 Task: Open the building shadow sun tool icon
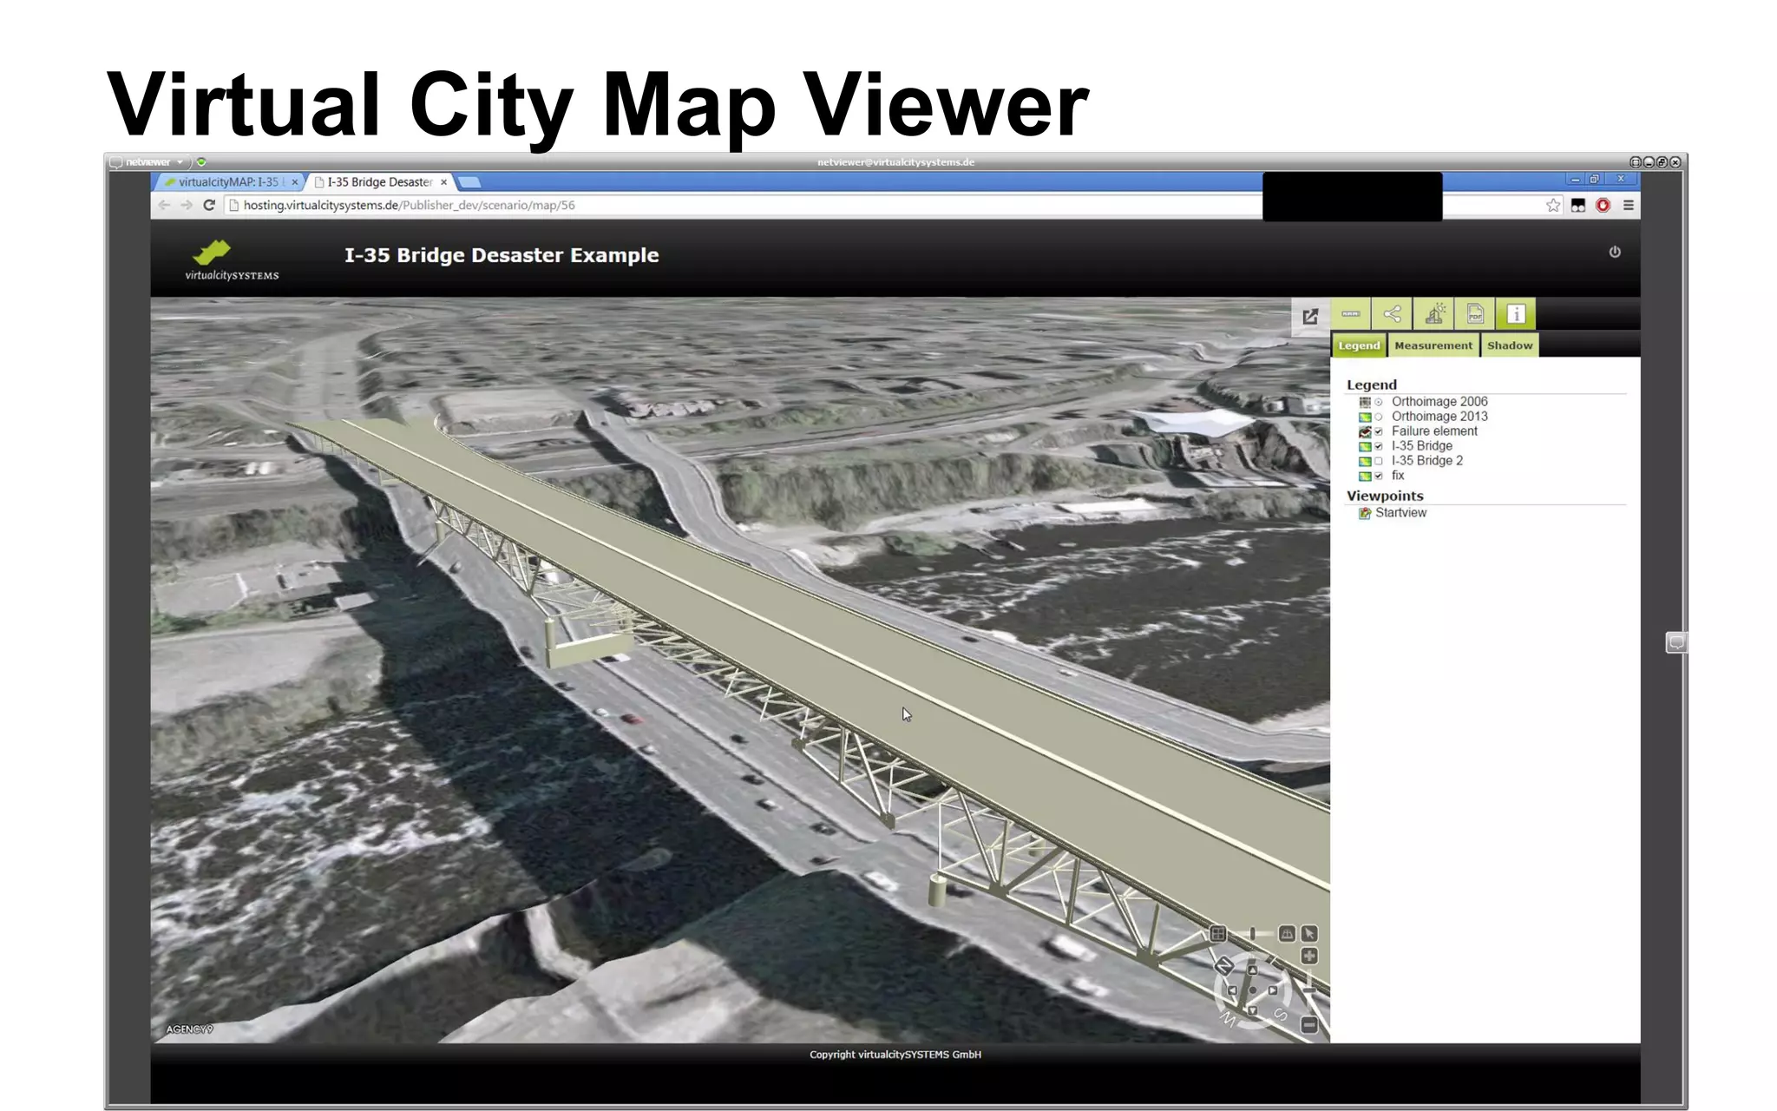coord(1434,314)
